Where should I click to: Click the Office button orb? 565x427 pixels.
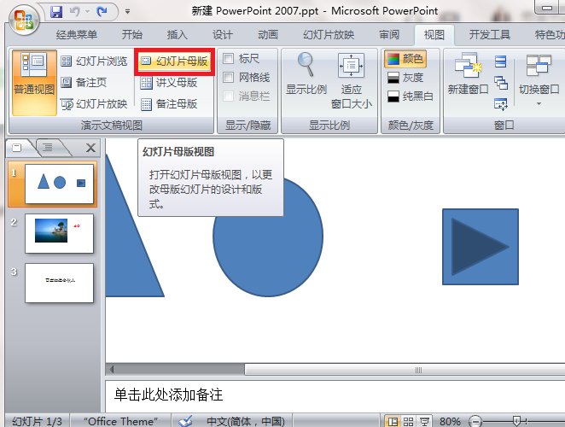point(24,20)
